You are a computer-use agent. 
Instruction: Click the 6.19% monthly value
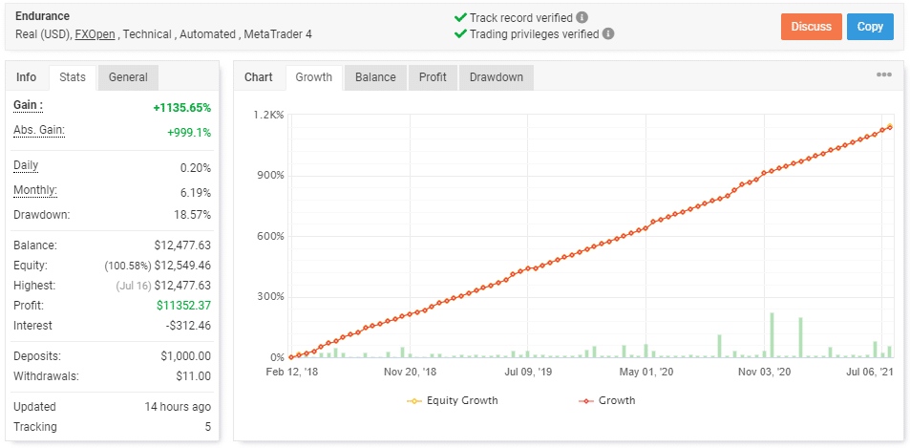(196, 193)
